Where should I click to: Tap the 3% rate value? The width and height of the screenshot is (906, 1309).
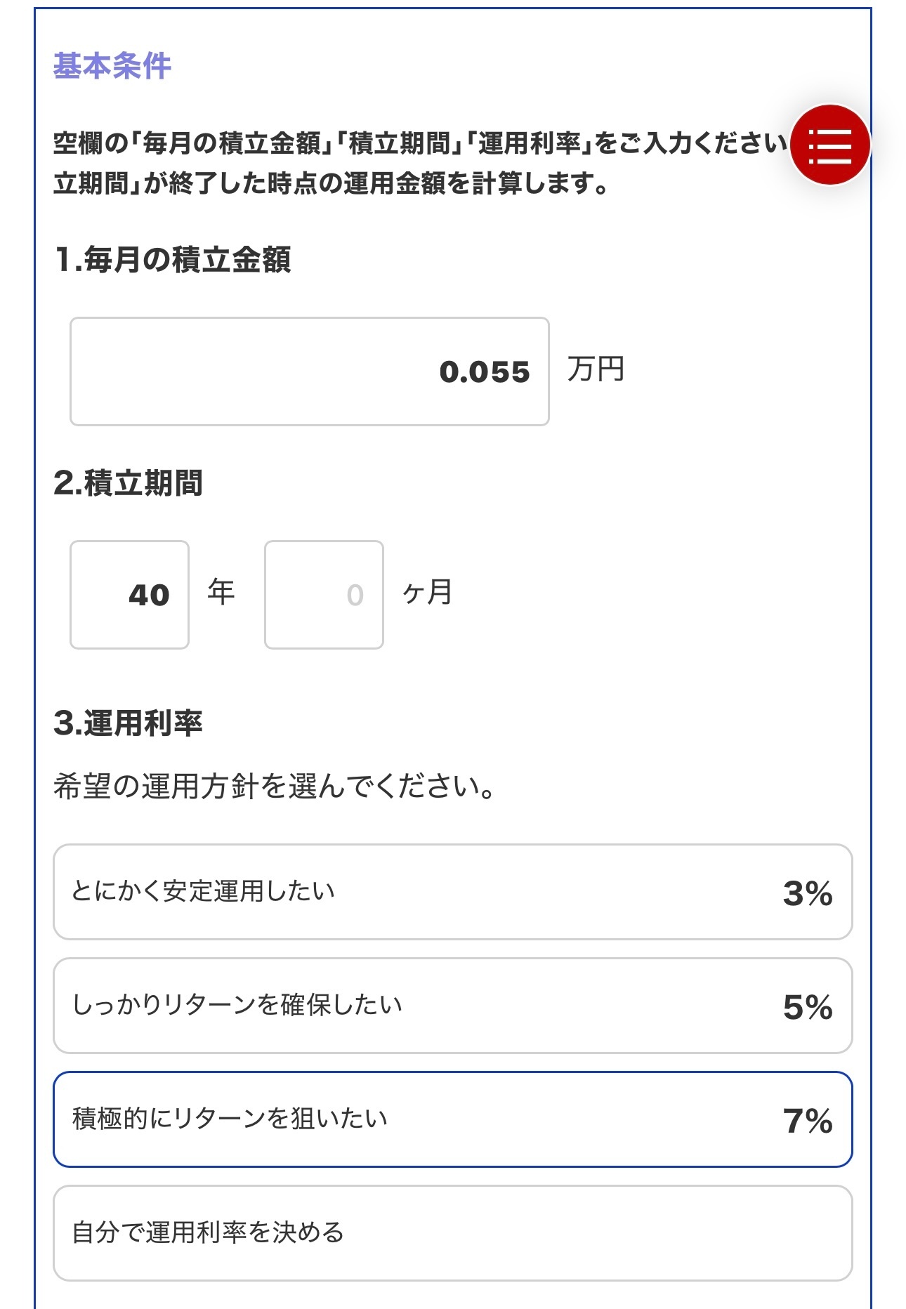[x=808, y=893]
